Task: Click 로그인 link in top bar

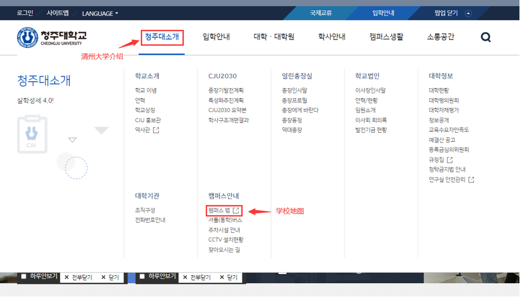Action: point(25,13)
